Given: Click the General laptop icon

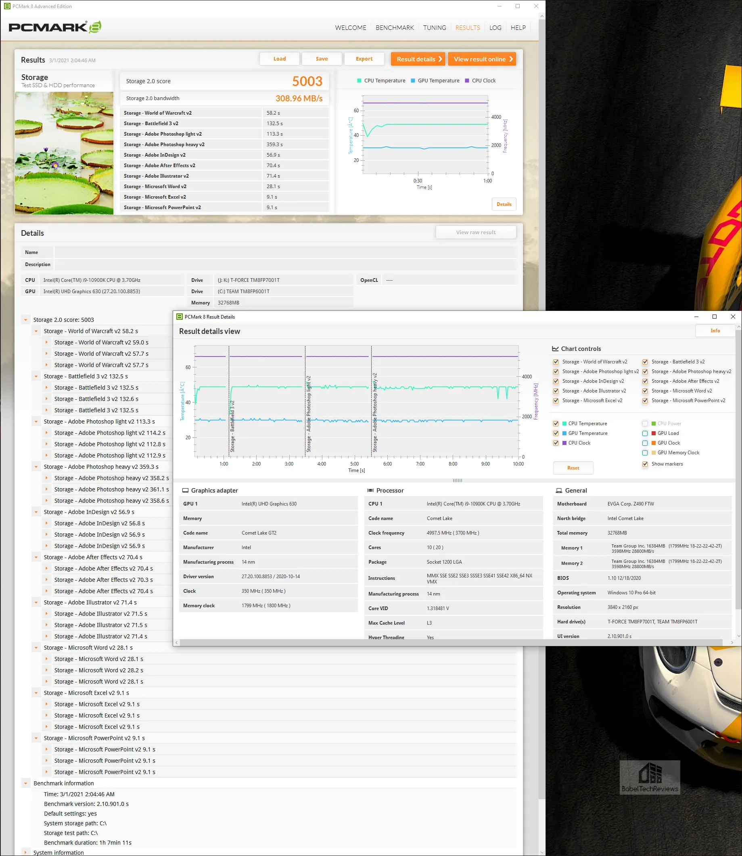Looking at the screenshot, I should coord(559,491).
